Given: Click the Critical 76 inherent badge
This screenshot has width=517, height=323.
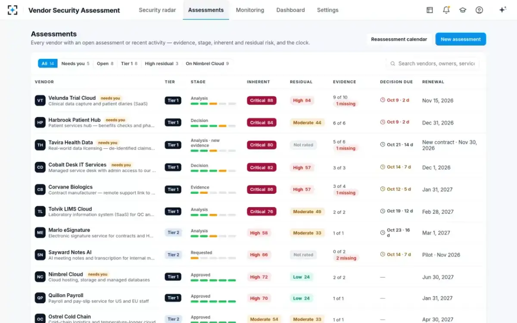Looking at the screenshot, I should click(x=262, y=211).
